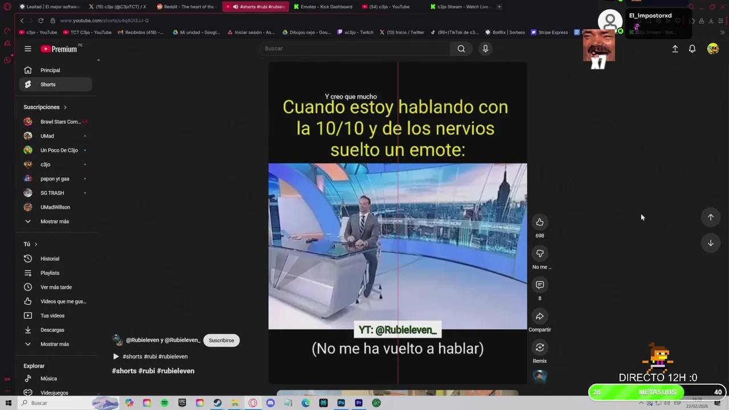729x410 pixels.
Task: Like the short with 698 likes
Action: tap(540, 222)
